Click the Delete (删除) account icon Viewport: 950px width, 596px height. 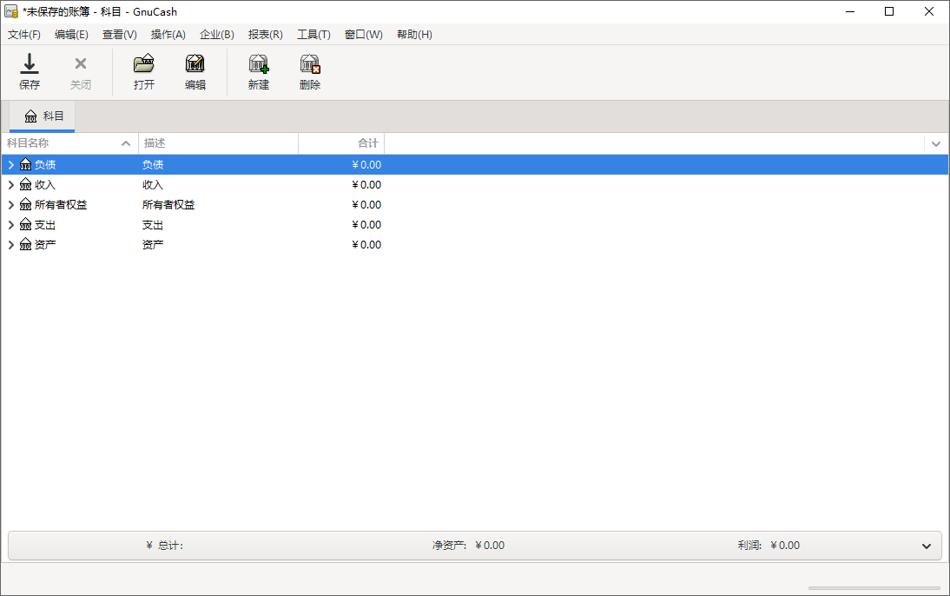click(x=310, y=64)
